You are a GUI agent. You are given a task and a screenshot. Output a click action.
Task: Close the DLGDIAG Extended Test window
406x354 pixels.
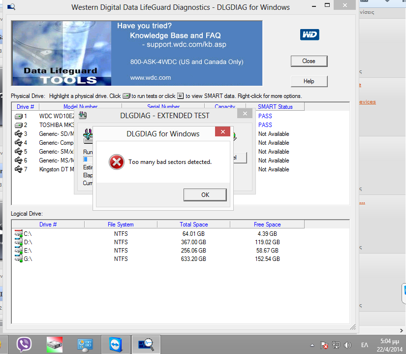tap(245, 114)
